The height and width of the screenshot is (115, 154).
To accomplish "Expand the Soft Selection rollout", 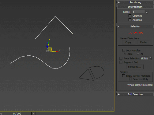I will [135, 94].
